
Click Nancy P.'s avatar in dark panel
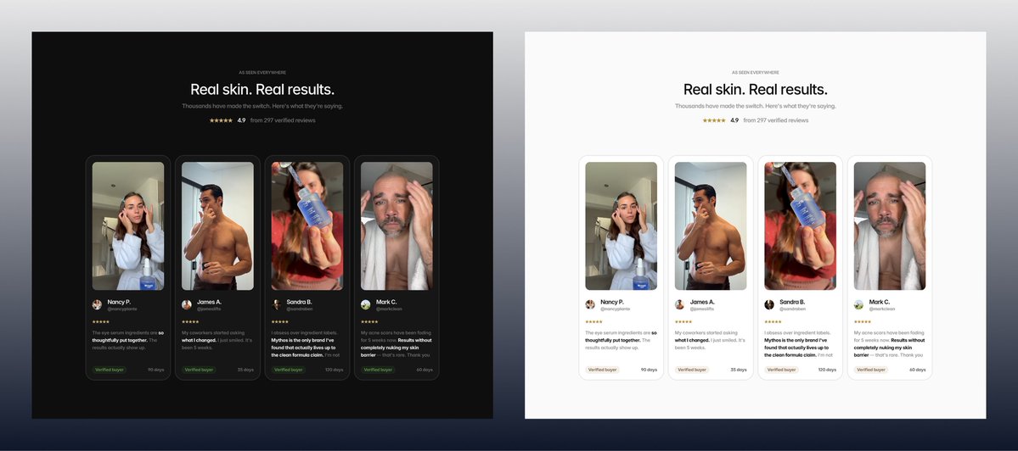tap(98, 304)
